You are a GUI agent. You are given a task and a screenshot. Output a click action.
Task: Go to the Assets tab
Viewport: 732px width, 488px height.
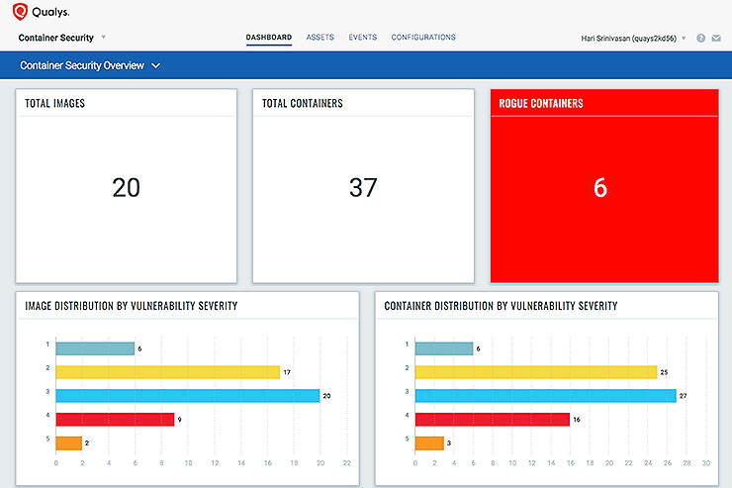pos(320,38)
